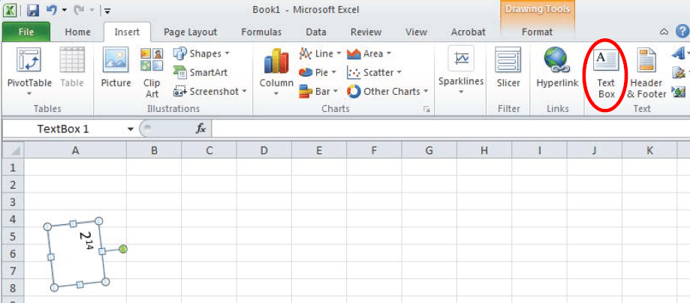690x303 pixels.
Task: Expand the Shapes dropdown
Action: click(201, 53)
